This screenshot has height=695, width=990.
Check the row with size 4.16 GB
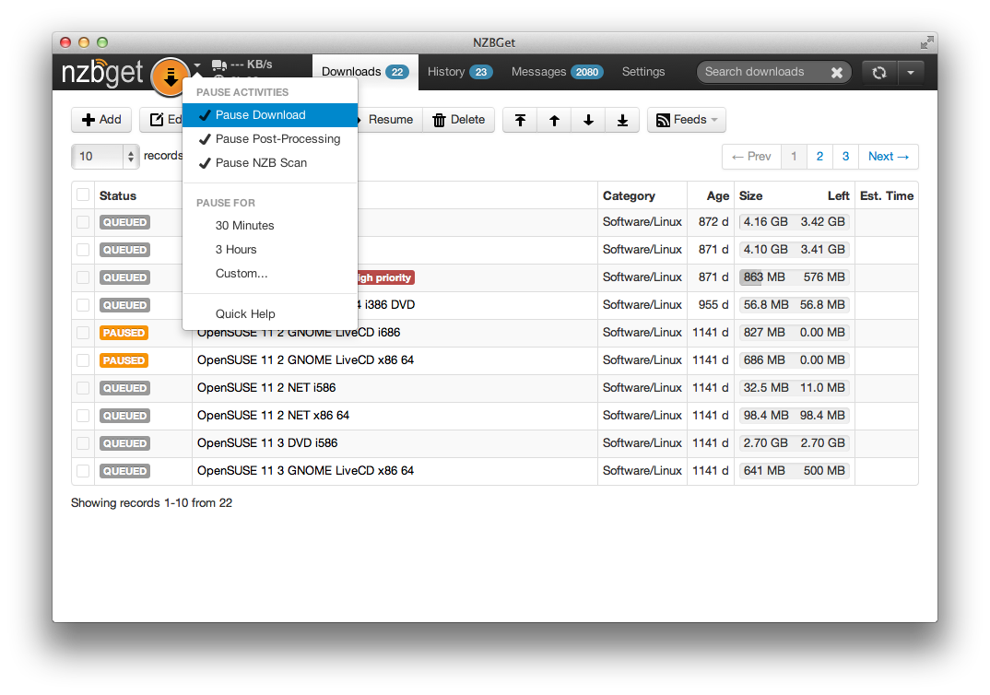83,222
